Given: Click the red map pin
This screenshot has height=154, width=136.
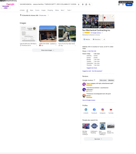Looking at the screenshot, I should (x=105, y=18).
